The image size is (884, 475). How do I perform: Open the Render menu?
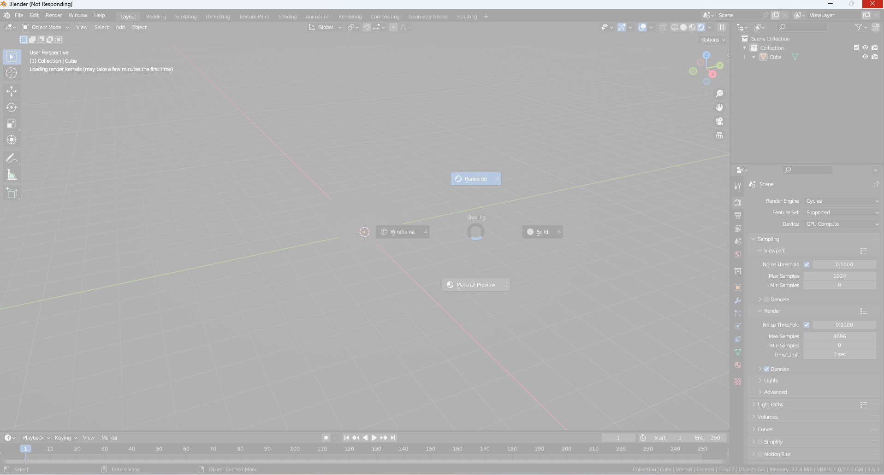(x=53, y=15)
